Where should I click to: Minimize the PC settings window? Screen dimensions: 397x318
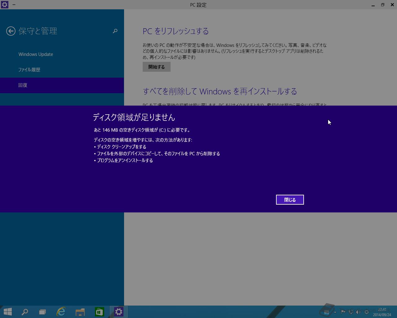pyautogui.click(x=373, y=5)
